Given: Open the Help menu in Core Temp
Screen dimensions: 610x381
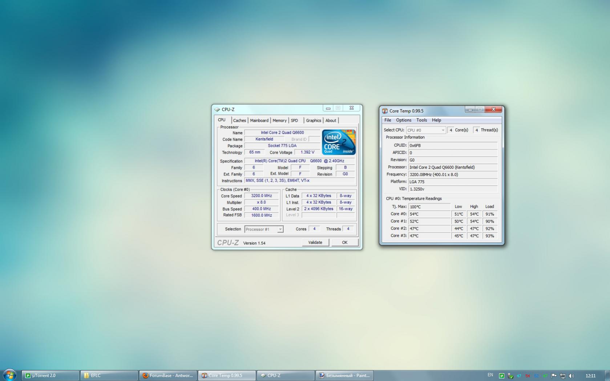Looking at the screenshot, I should 436,120.
